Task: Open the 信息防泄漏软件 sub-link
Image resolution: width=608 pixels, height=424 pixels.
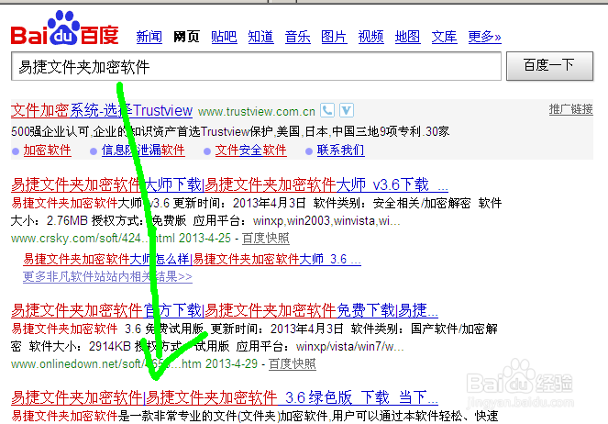Action: point(143,151)
